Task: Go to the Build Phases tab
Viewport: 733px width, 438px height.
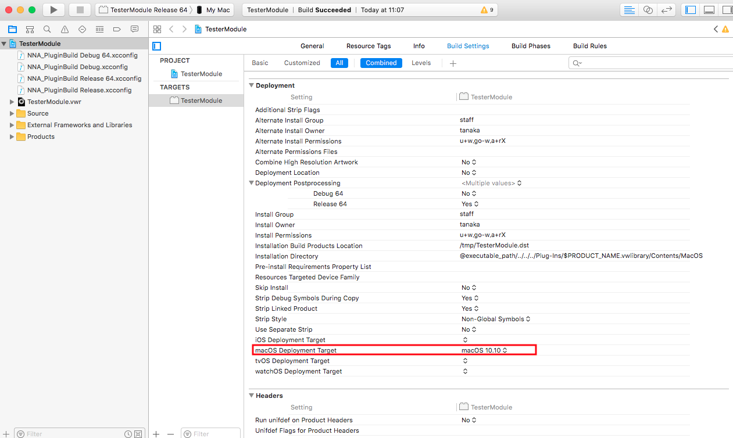Action: click(x=531, y=46)
